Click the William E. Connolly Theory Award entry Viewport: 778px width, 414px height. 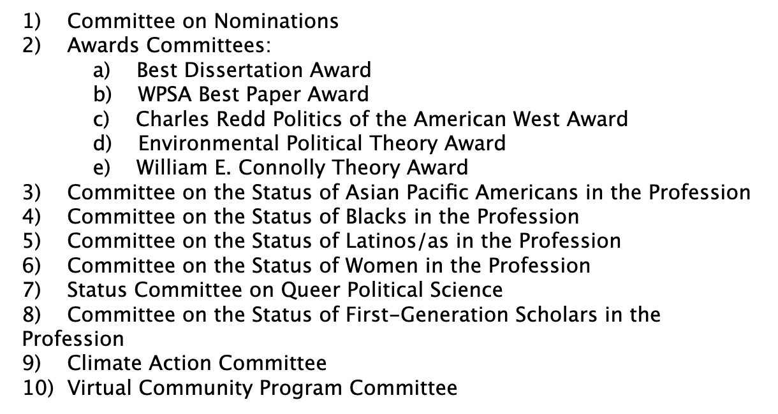tap(302, 168)
